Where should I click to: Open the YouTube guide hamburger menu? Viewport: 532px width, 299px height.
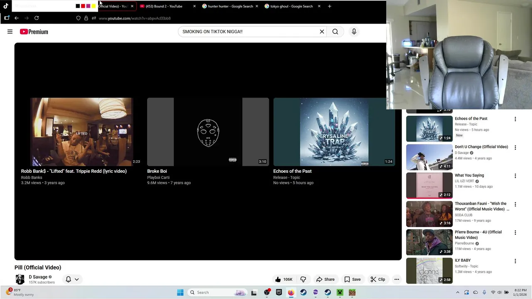(x=10, y=32)
